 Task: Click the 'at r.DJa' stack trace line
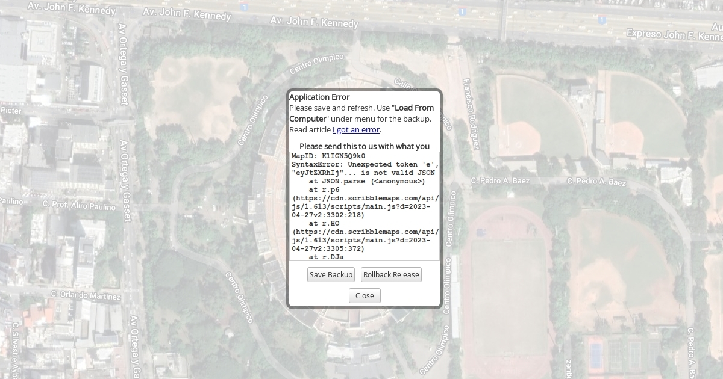(326, 257)
